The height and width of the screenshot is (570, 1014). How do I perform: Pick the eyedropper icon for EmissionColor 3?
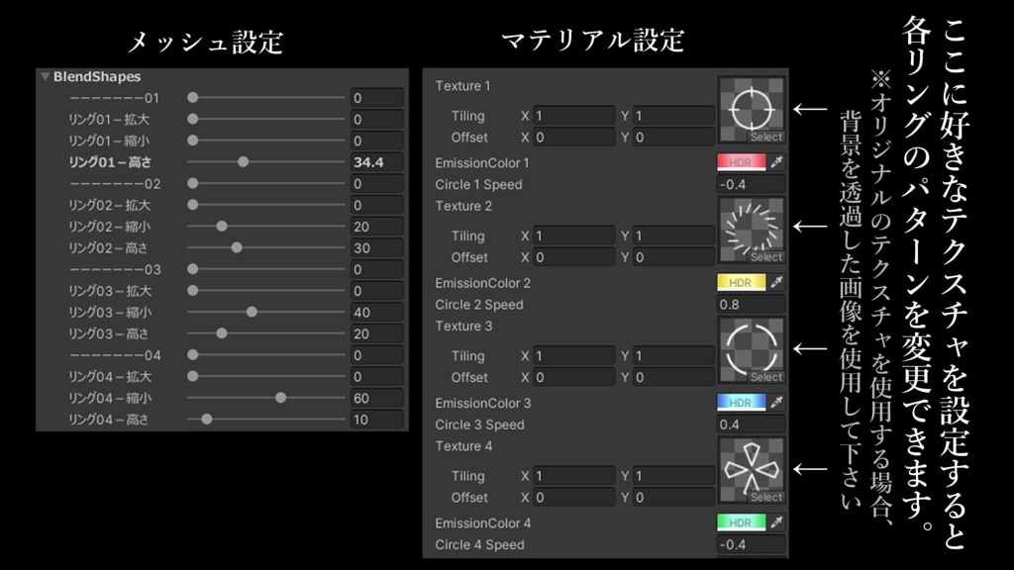pos(778,403)
